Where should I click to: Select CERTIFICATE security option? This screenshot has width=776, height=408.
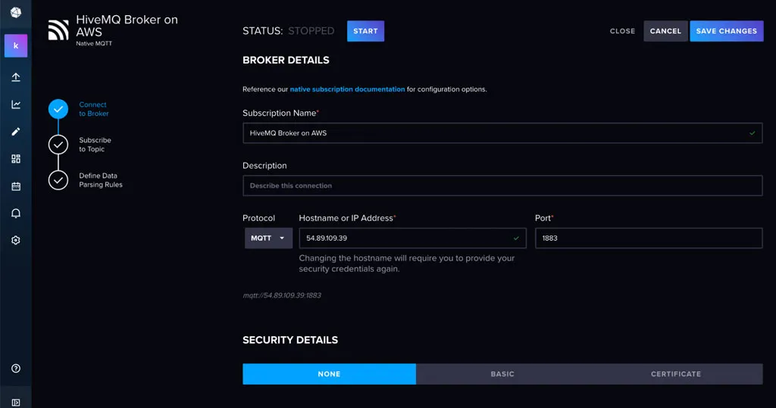pos(675,375)
